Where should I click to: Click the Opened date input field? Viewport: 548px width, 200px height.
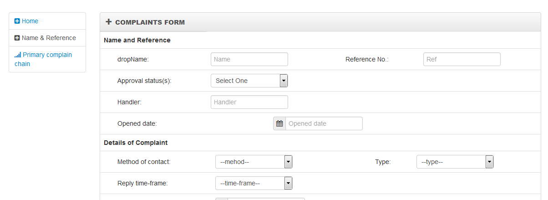tap(324, 123)
